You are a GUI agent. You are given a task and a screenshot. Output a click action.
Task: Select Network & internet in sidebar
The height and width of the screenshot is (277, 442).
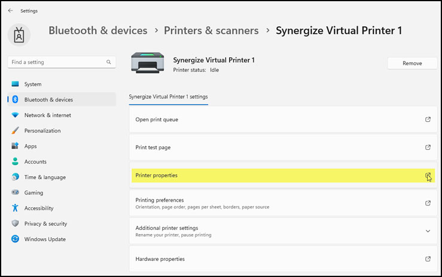point(47,115)
